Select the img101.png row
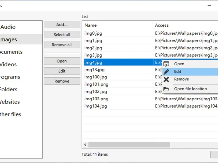The image size is (218, 163). coord(118,84)
